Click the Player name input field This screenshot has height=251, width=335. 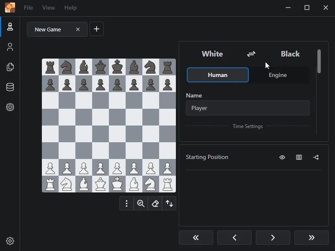click(247, 108)
